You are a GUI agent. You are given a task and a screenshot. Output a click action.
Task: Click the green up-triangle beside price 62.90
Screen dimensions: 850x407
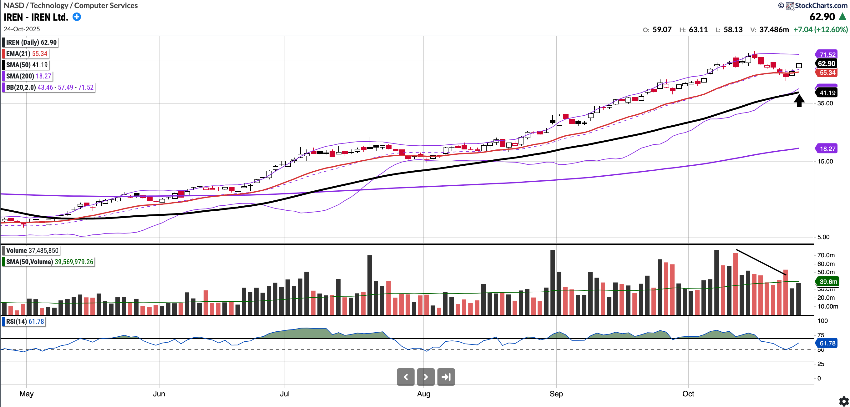tap(842, 17)
